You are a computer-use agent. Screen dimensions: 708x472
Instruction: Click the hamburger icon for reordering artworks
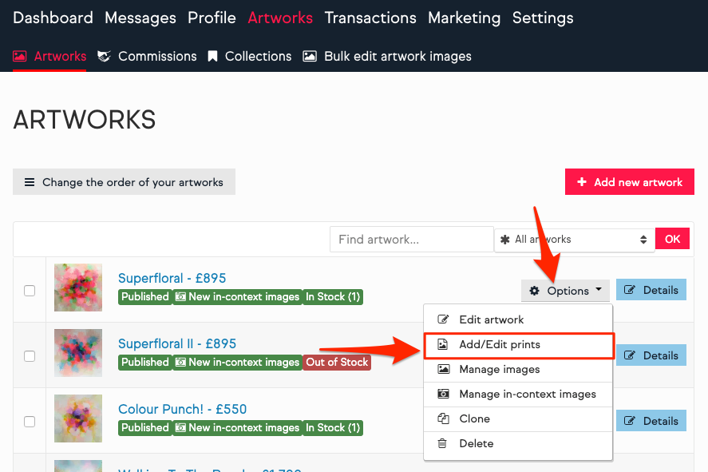(30, 182)
